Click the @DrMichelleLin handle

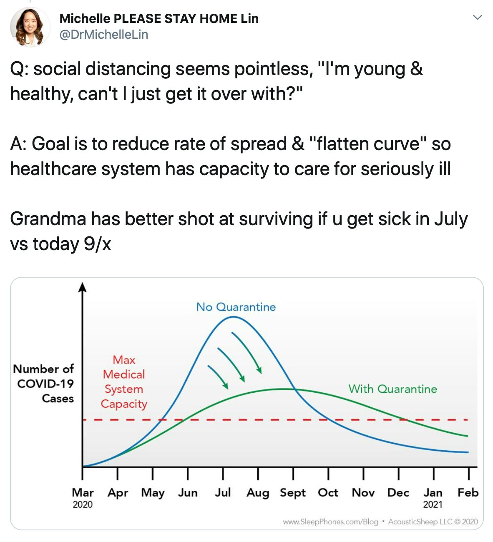click(x=104, y=35)
